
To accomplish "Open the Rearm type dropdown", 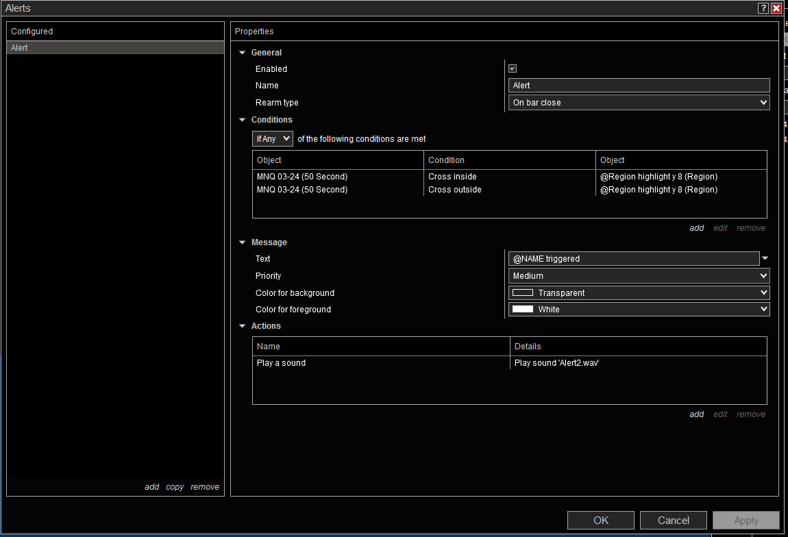I will click(639, 103).
